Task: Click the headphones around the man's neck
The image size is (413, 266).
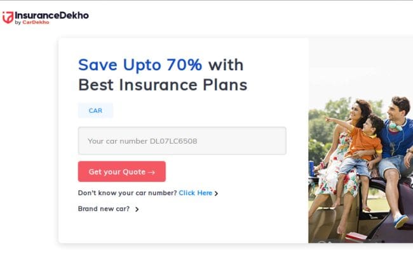Action: point(396,126)
